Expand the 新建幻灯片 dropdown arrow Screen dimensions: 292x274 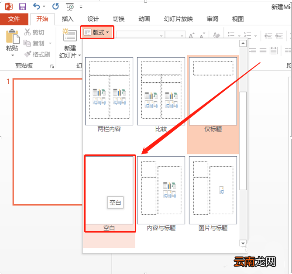pos(80,55)
